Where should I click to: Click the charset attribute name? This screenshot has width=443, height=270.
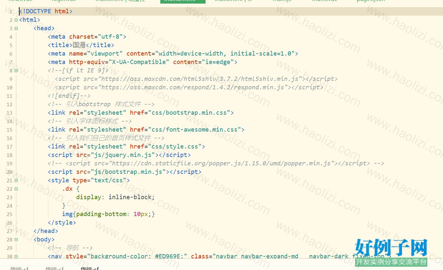(81, 37)
